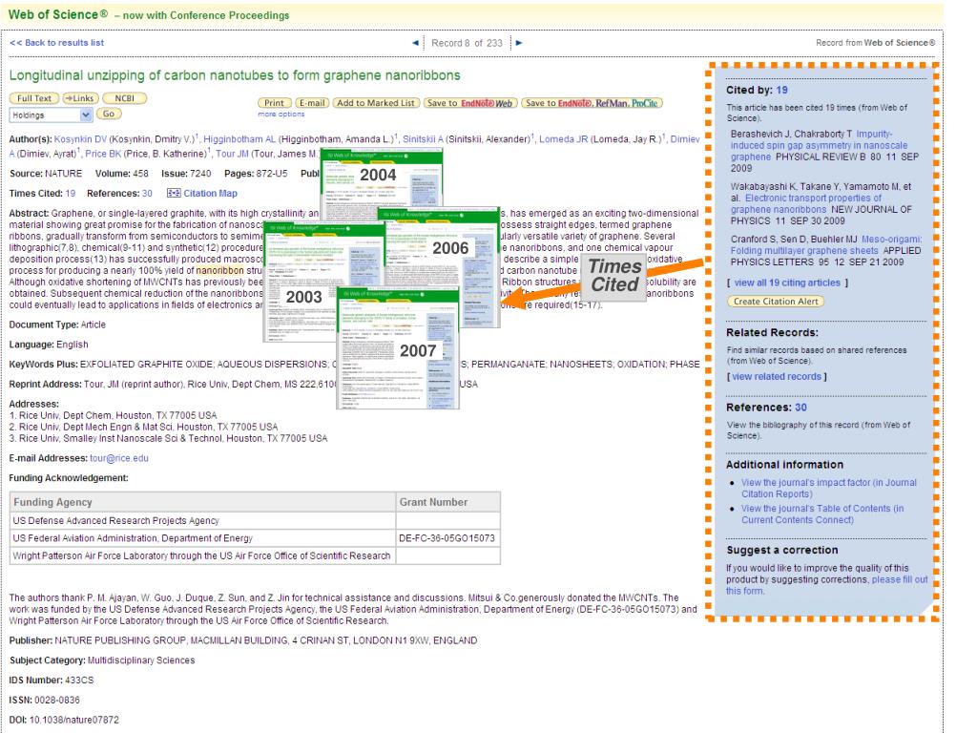Open Impurity-induced spin gap asymmetry article
The width and height of the screenshot is (977, 733).
[820, 145]
